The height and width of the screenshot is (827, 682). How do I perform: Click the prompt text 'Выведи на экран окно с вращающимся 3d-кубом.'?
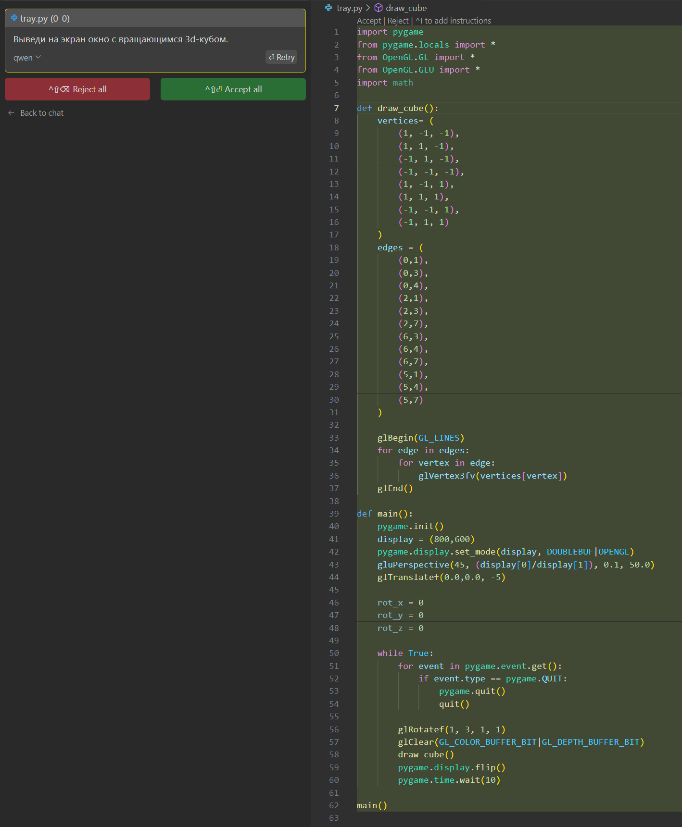(x=121, y=39)
